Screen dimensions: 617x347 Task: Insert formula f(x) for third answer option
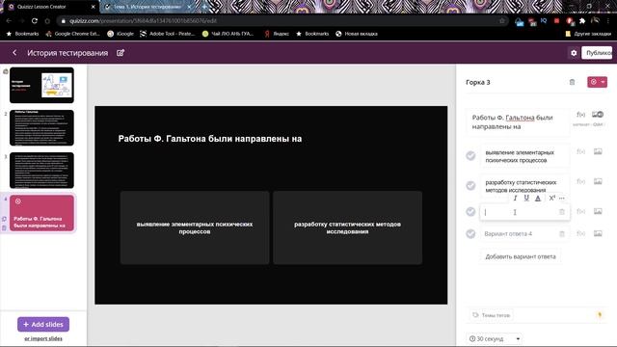[580, 211]
